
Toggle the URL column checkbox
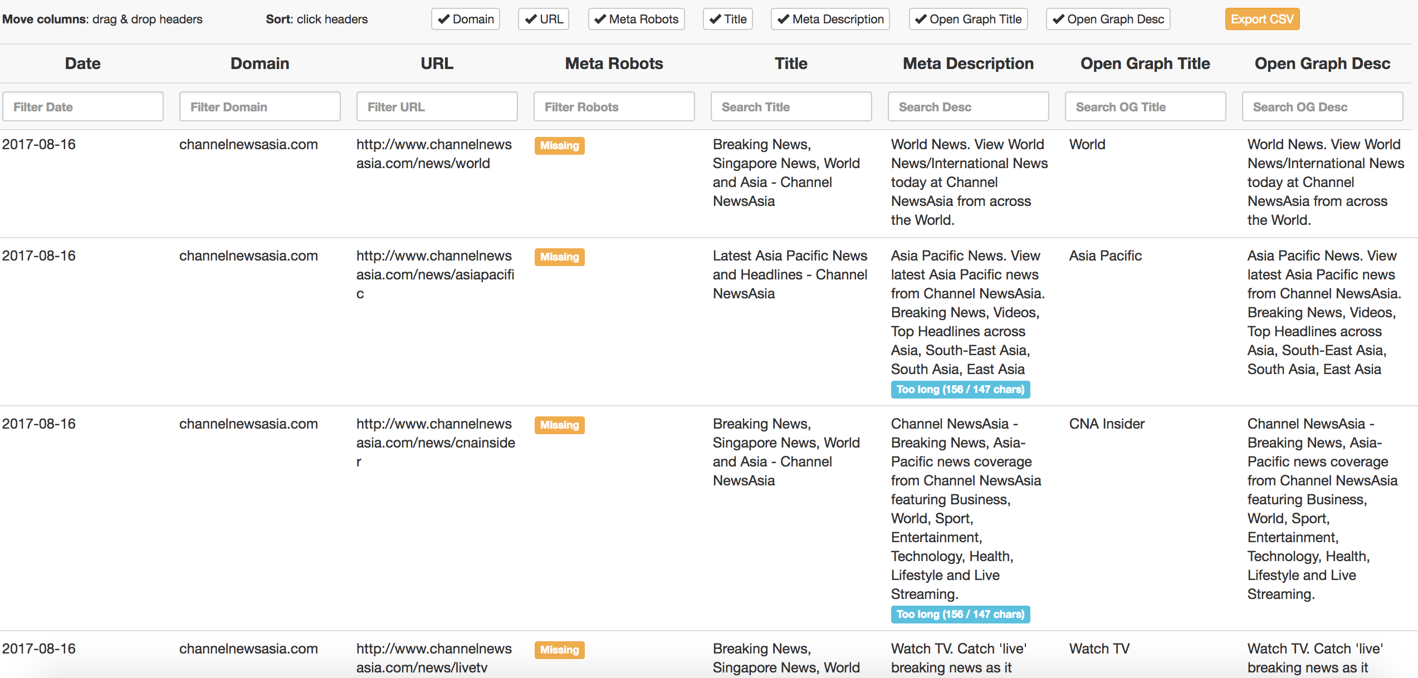click(x=544, y=19)
